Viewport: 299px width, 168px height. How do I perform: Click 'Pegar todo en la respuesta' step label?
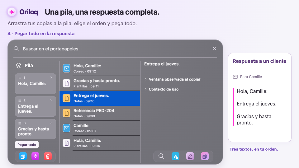(x=45, y=34)
